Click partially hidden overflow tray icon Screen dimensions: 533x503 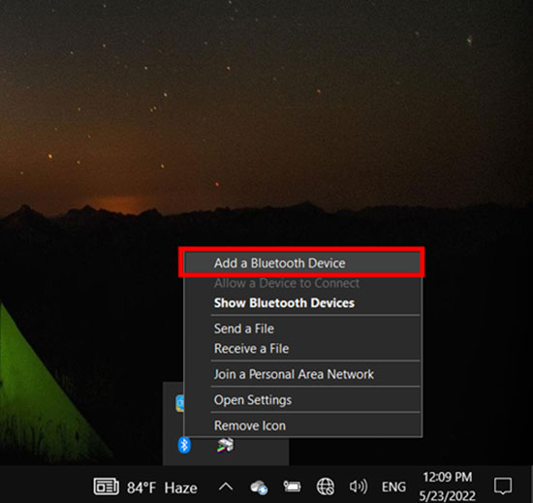tap(180, 403)
